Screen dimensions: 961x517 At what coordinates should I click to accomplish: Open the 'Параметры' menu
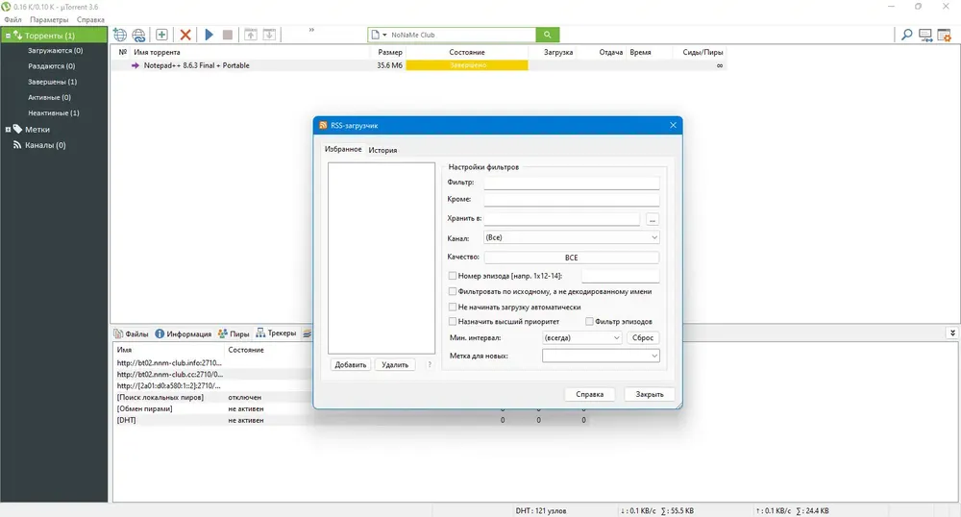coord(49,19)
